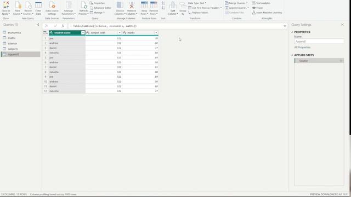
Task: Refresh the query preview
Action: point(83,8)
